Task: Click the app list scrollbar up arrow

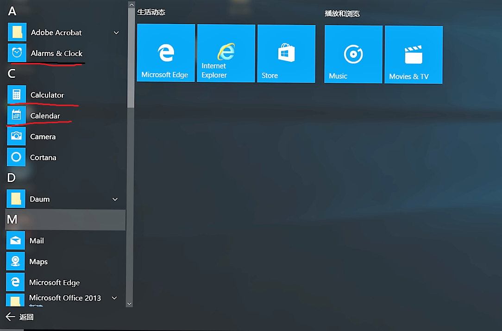Action: point(131,5)
